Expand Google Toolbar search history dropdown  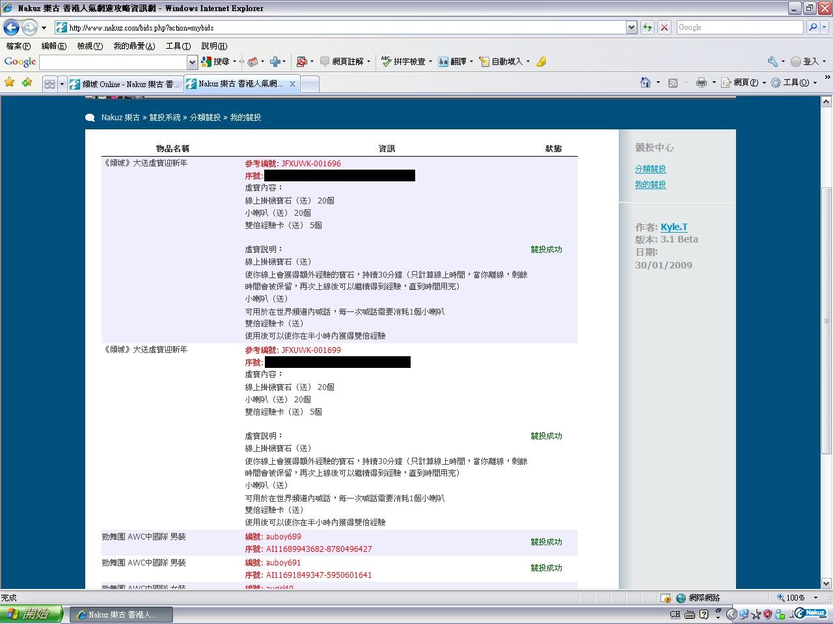click(x=192, y=62)
